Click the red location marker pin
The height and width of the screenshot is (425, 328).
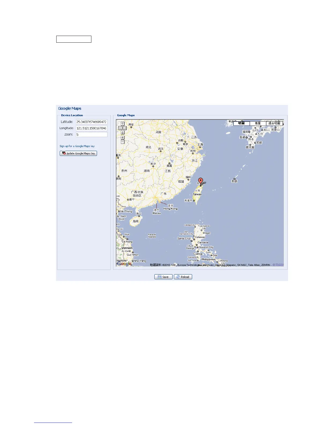click(200, 181)
